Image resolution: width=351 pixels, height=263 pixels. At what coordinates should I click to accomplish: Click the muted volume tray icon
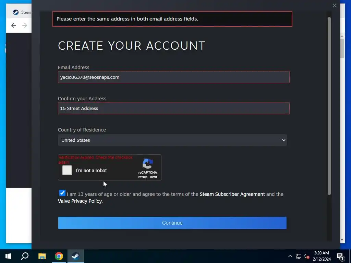(x=307, y=256)
